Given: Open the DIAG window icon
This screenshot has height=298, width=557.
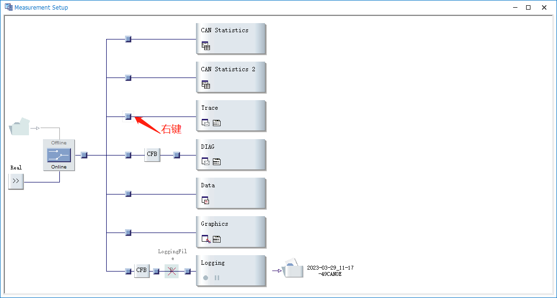Looking at the screenshot, I should (205, 161).
